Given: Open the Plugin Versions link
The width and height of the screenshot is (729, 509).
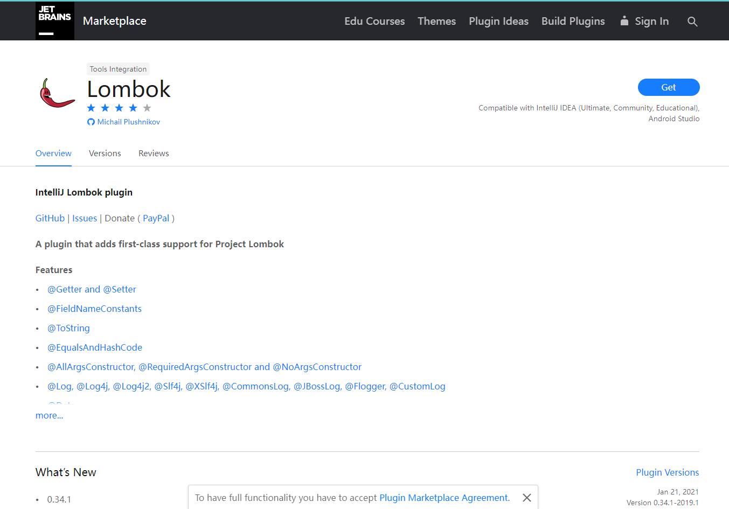Looking at the screenshot, I should tap(667, 472).
